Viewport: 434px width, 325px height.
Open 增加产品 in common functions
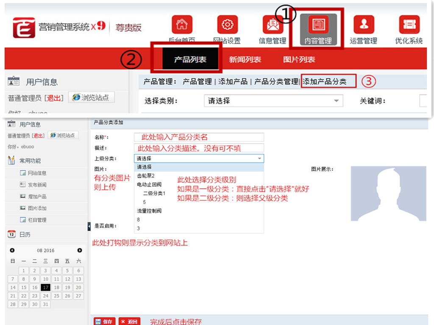click(x=37, y=197)
